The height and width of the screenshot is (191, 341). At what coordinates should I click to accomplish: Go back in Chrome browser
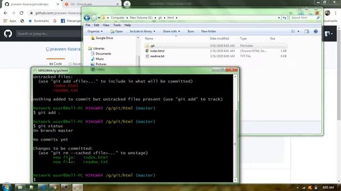pyautogui.click(x=5, y=13)
